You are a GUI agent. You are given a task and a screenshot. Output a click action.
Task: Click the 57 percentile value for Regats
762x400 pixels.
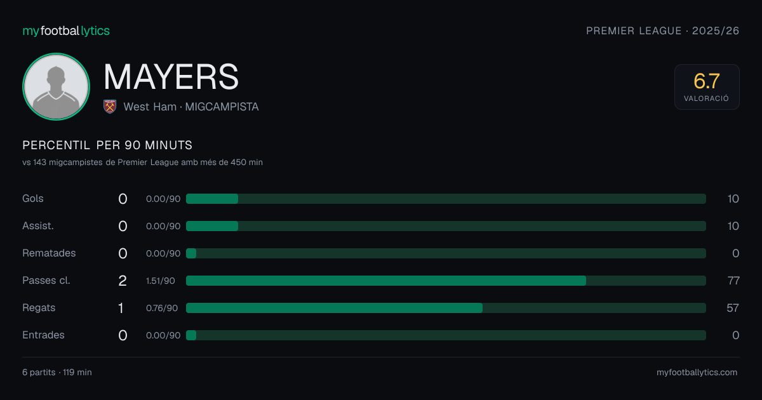[733, 308]
